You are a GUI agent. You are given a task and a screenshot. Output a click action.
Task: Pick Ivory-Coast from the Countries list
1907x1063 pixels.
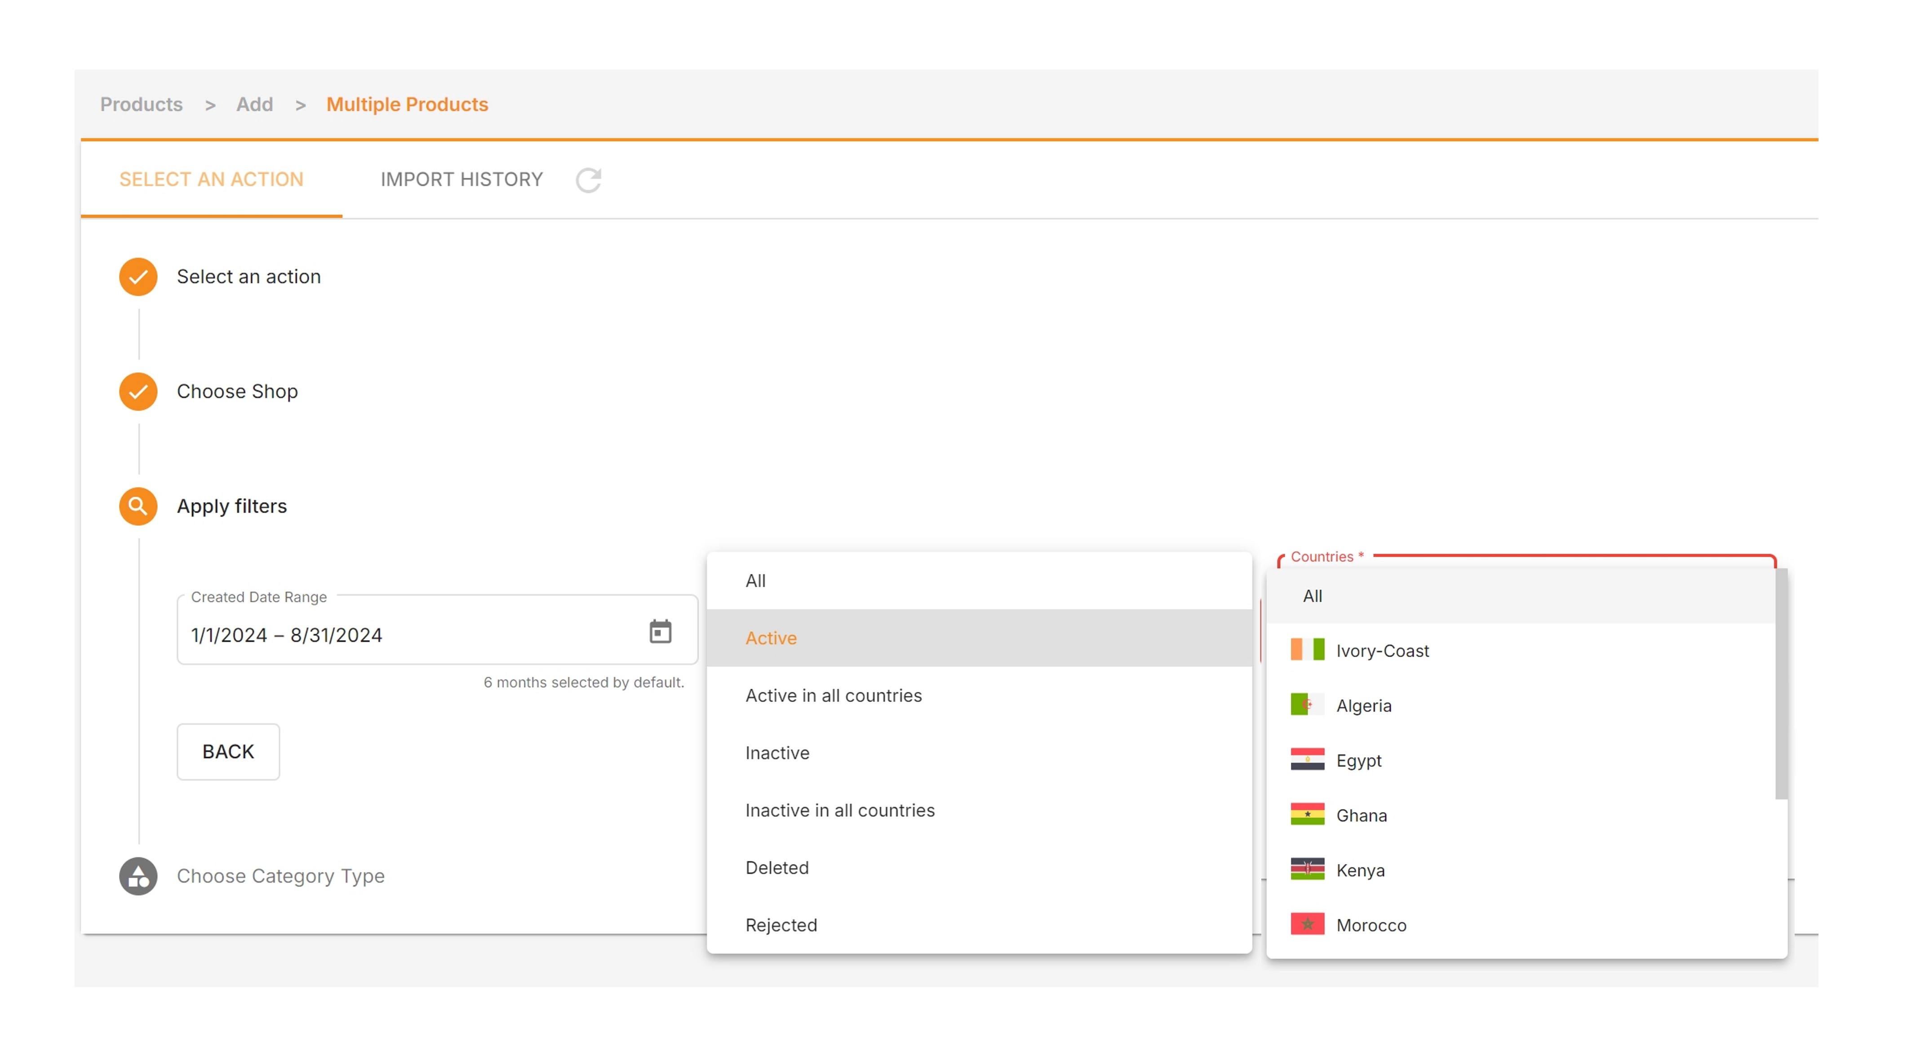click(x=1521, y=650)
